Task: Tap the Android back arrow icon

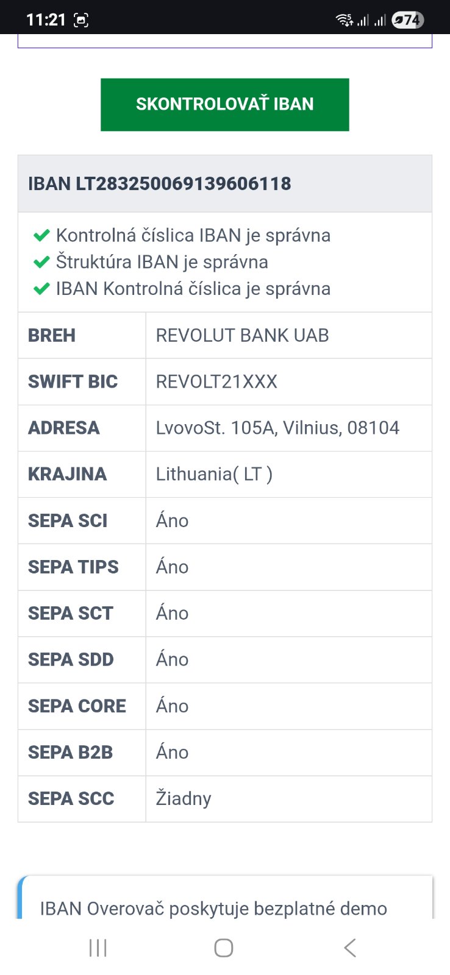Action: pyautogui.click(x=349, y=948)
